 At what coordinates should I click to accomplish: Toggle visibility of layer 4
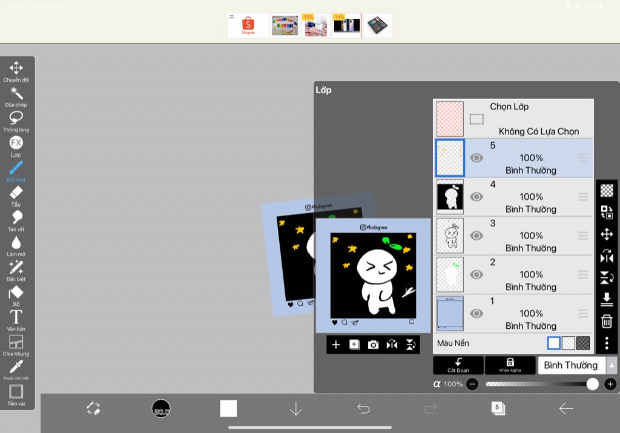point(477,197)
